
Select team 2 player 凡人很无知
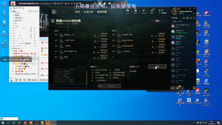click(138, 51)
